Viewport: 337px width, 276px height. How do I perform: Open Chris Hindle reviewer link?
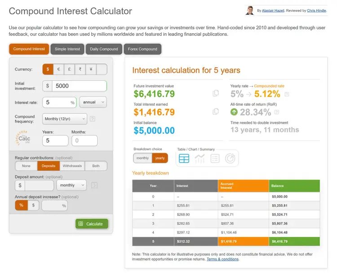coord(316,10)
